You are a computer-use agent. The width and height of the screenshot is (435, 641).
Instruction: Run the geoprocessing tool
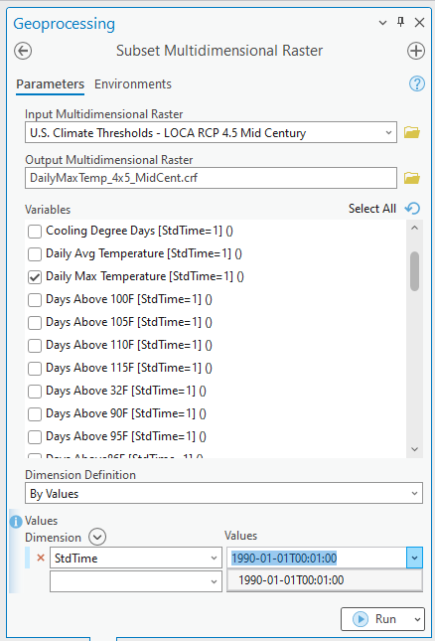pyautogui.click(x=375, y=619)
